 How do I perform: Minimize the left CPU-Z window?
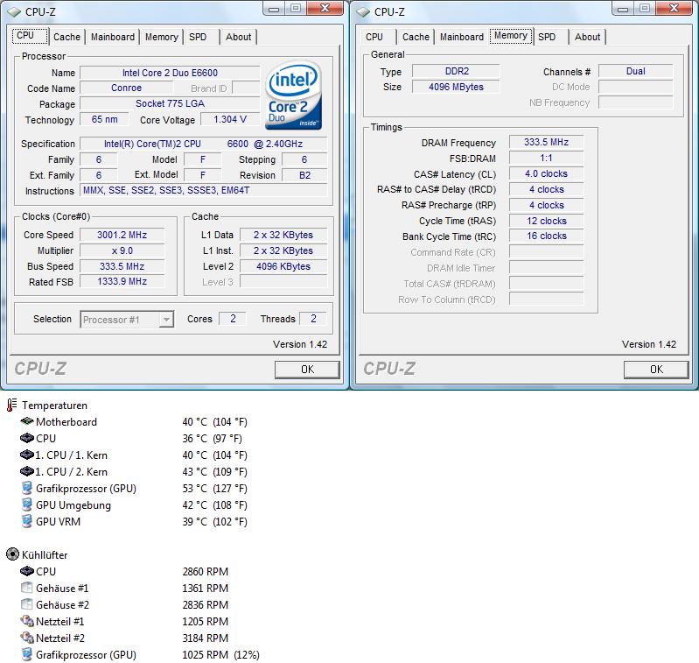tap(274, 8)
